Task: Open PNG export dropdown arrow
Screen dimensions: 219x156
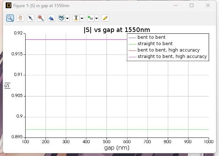Action: 68,18
